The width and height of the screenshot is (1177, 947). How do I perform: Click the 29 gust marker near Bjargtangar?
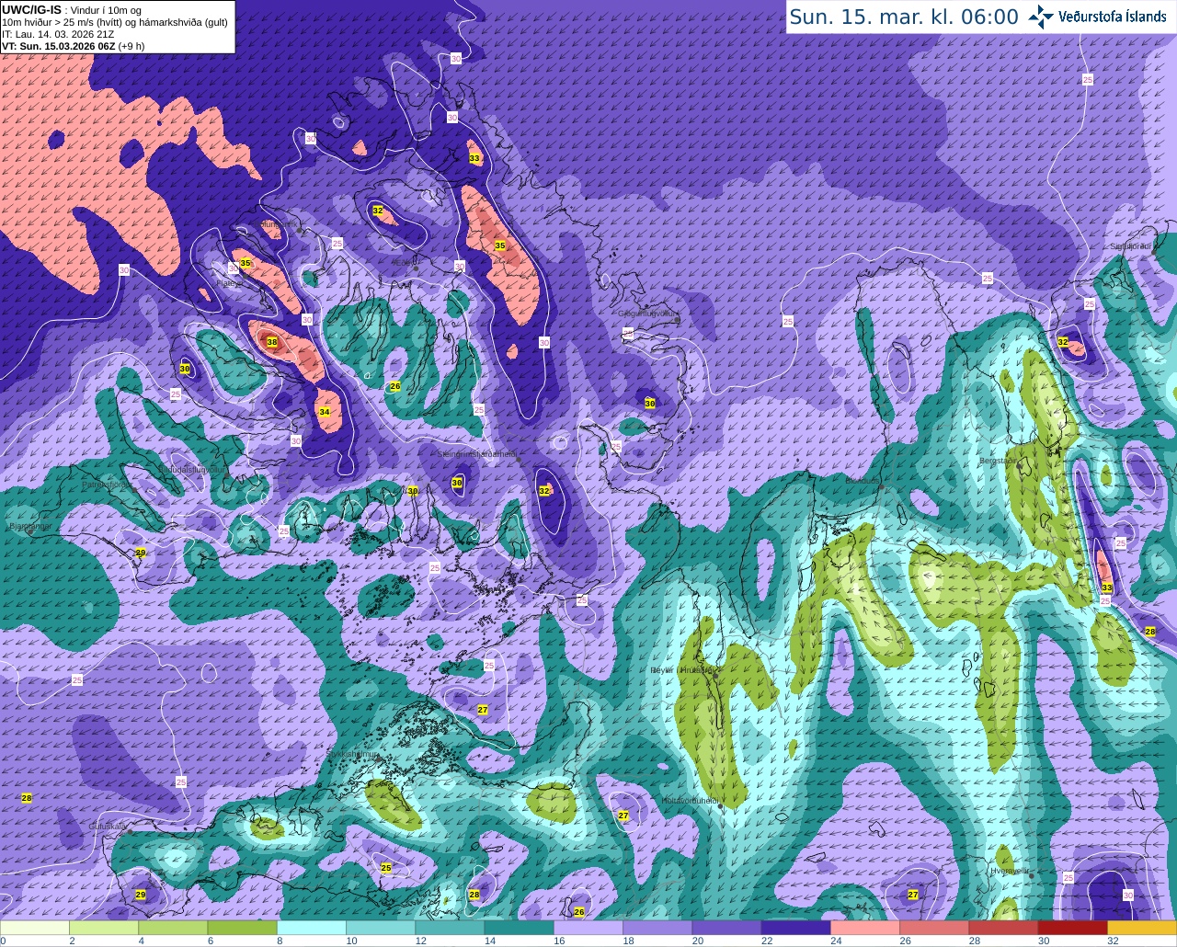141,553
